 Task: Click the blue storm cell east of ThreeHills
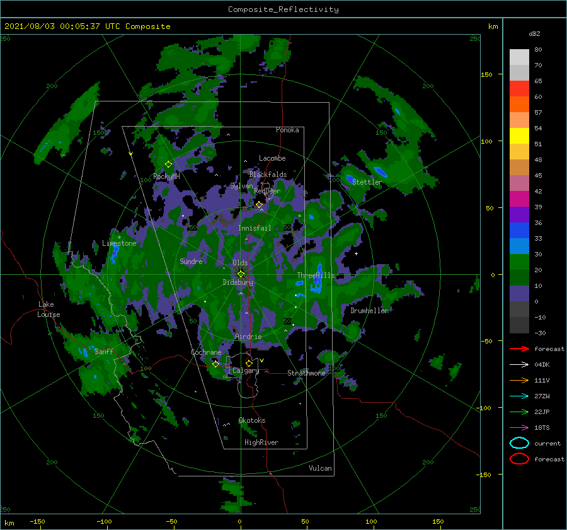[x=317, y=279]
